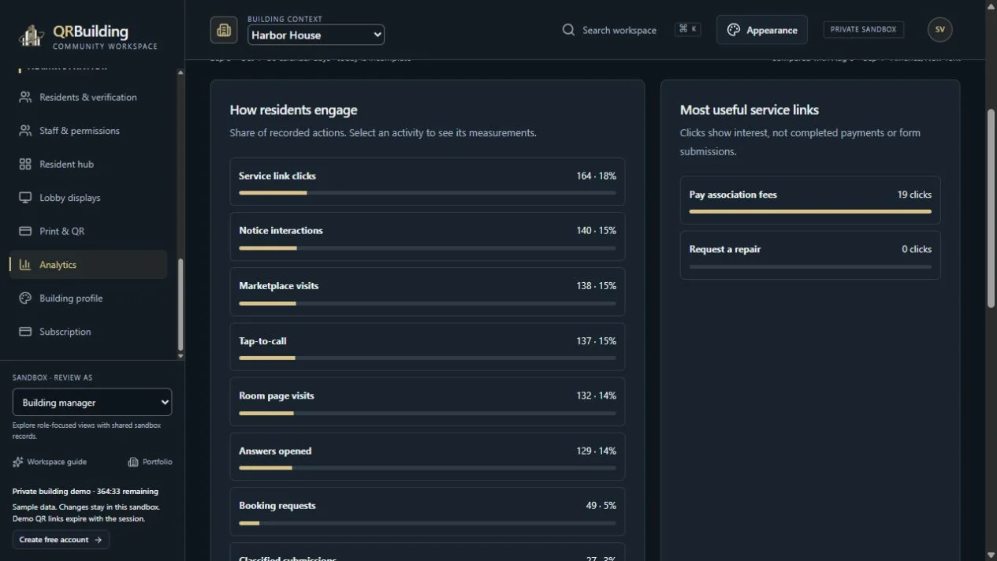Select the Service link clicks activity
Viewport: 997px width, 561px height.
427,181
